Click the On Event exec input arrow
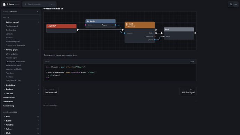Screen dimensions: 240x135 click(x=123, y=30)
